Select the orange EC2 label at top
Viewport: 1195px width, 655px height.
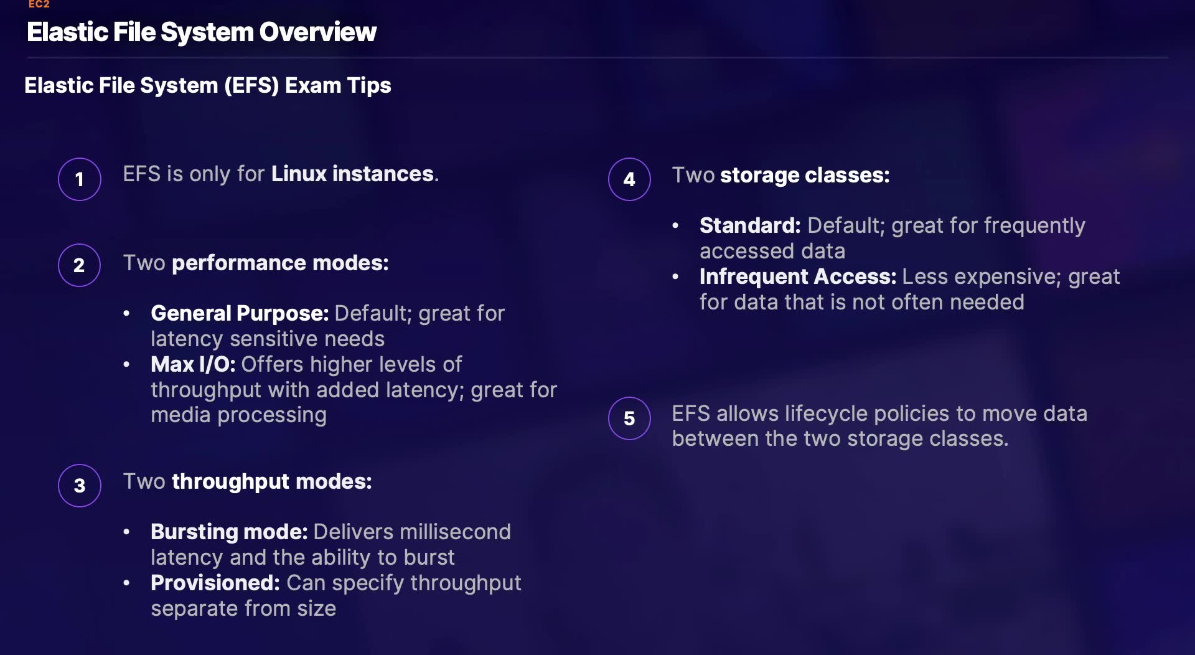[39, 4]
